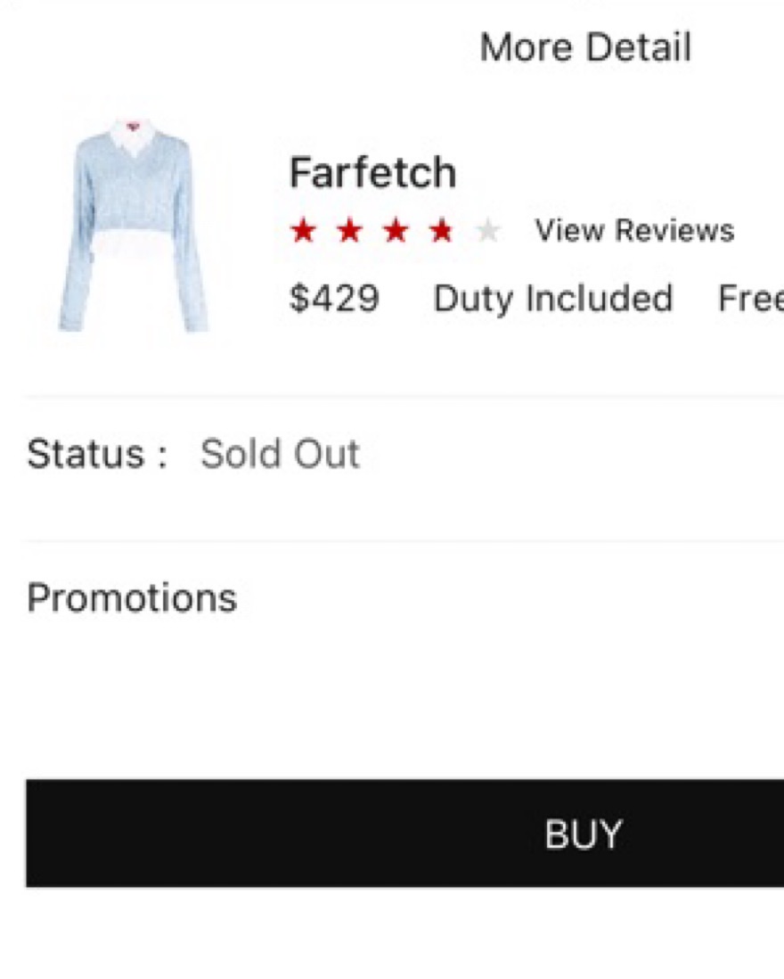Click the grey fifth rating star
This screenshot has height=979, width=784.
coord(487,232)
